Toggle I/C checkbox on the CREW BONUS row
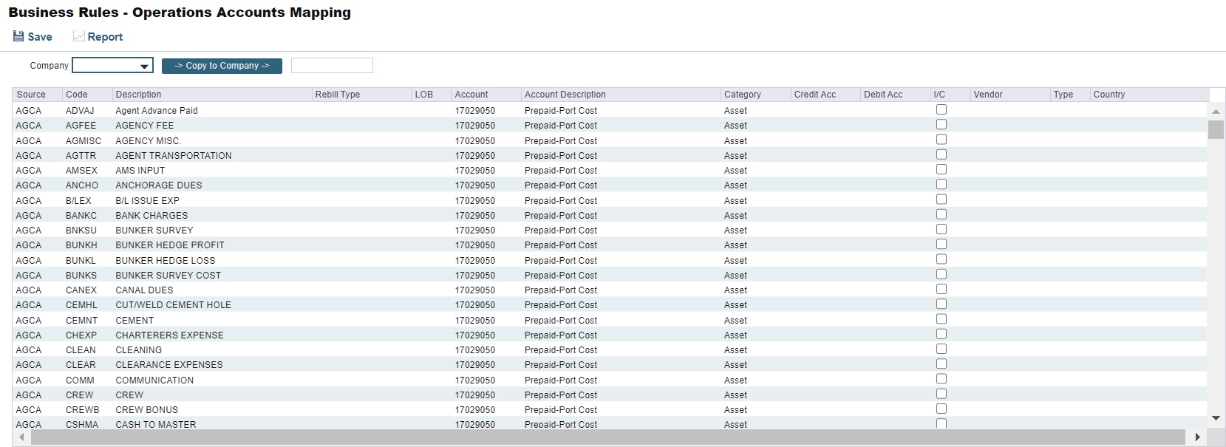1226x447 pixels. pos(941,409)
